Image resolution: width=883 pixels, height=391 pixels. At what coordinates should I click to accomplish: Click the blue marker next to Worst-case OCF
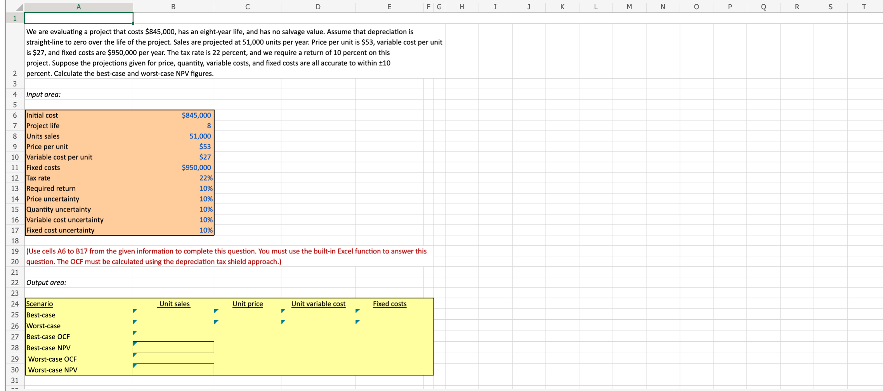point(134,354)
